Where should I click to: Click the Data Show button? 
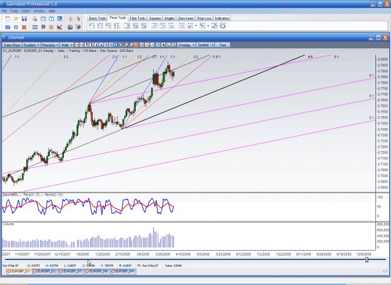[12, 45]
